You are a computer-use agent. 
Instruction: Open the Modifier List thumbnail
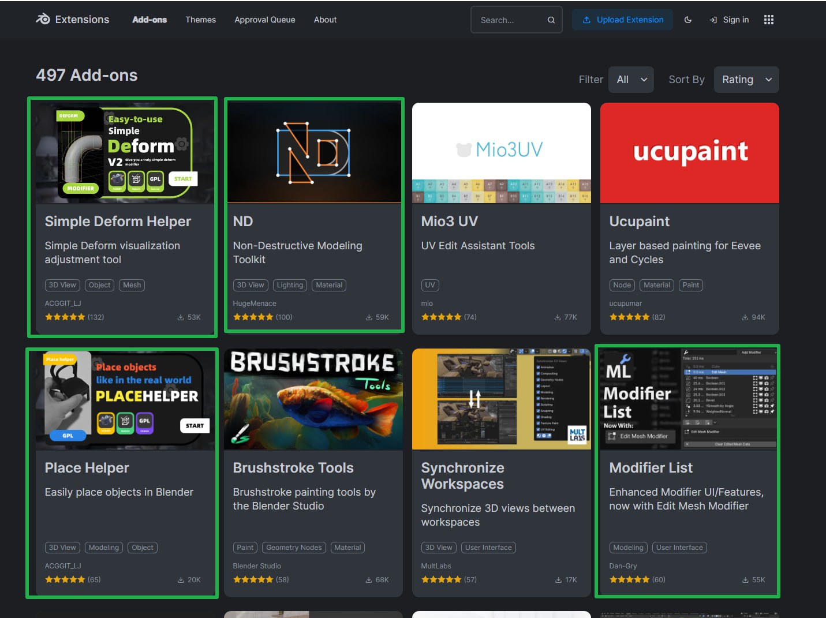click(x=690, y=399)
